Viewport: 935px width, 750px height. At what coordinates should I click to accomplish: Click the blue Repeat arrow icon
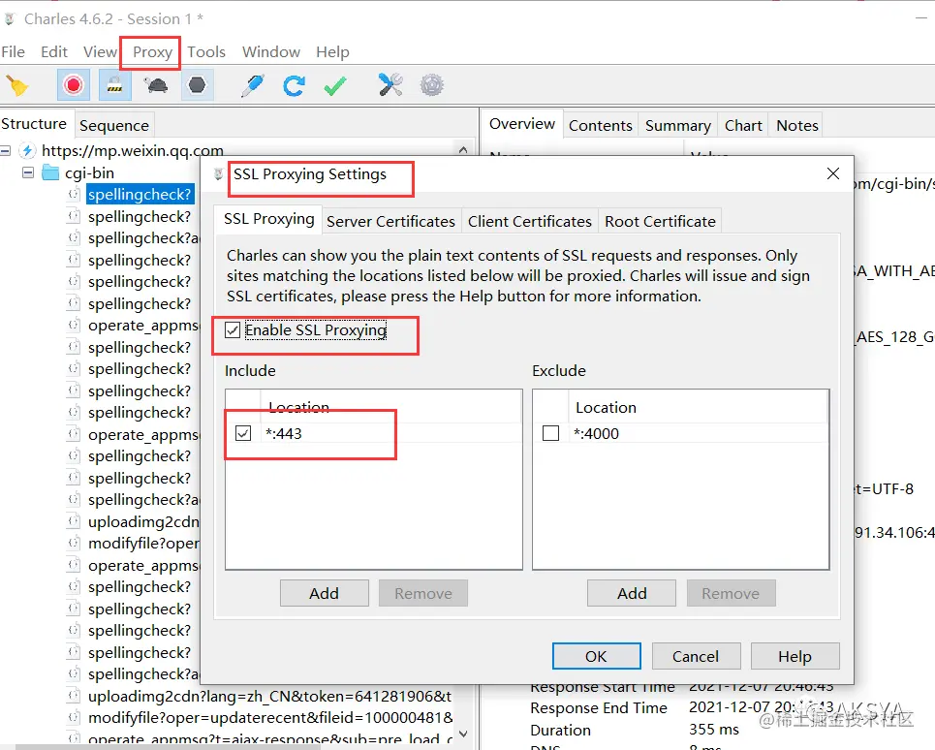click(x=294, y=85)
